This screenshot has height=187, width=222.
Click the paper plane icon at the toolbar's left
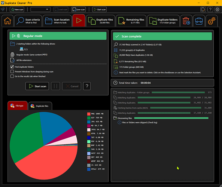click(x=3, y=9)
